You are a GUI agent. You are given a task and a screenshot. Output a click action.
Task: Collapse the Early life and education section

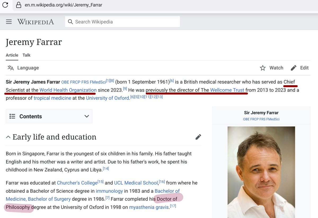8,137
